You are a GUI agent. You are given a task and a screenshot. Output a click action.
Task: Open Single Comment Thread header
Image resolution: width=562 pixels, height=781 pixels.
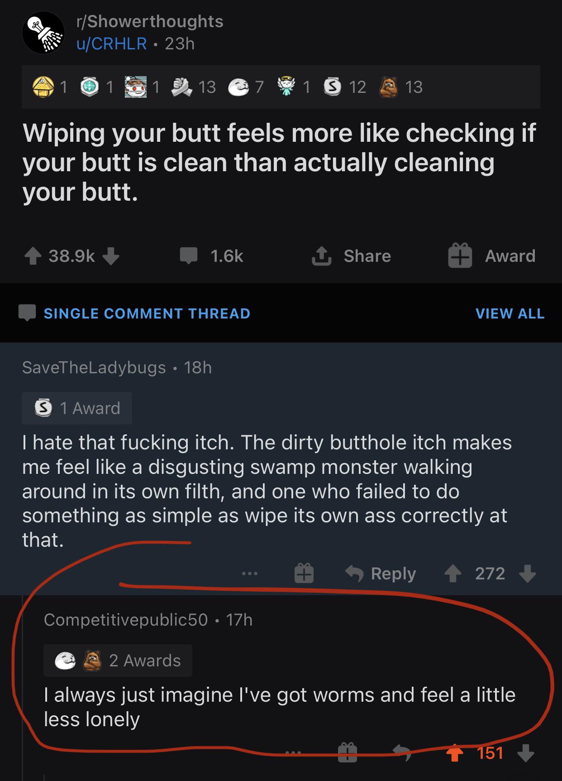[147, 313]
